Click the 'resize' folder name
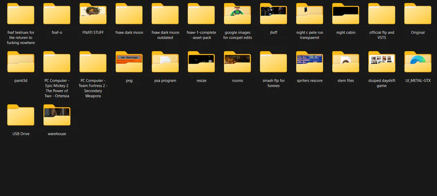 (x=201, y=81)
